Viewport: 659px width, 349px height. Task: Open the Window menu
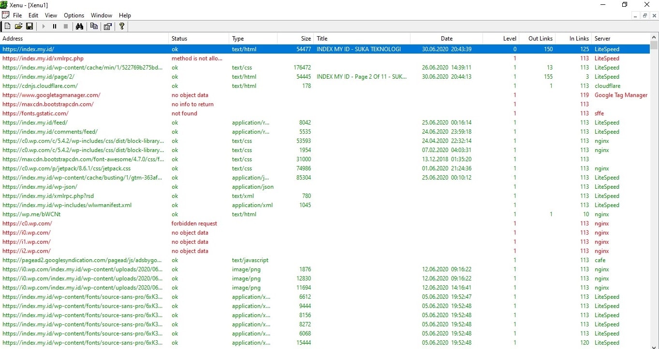(102, 15)
